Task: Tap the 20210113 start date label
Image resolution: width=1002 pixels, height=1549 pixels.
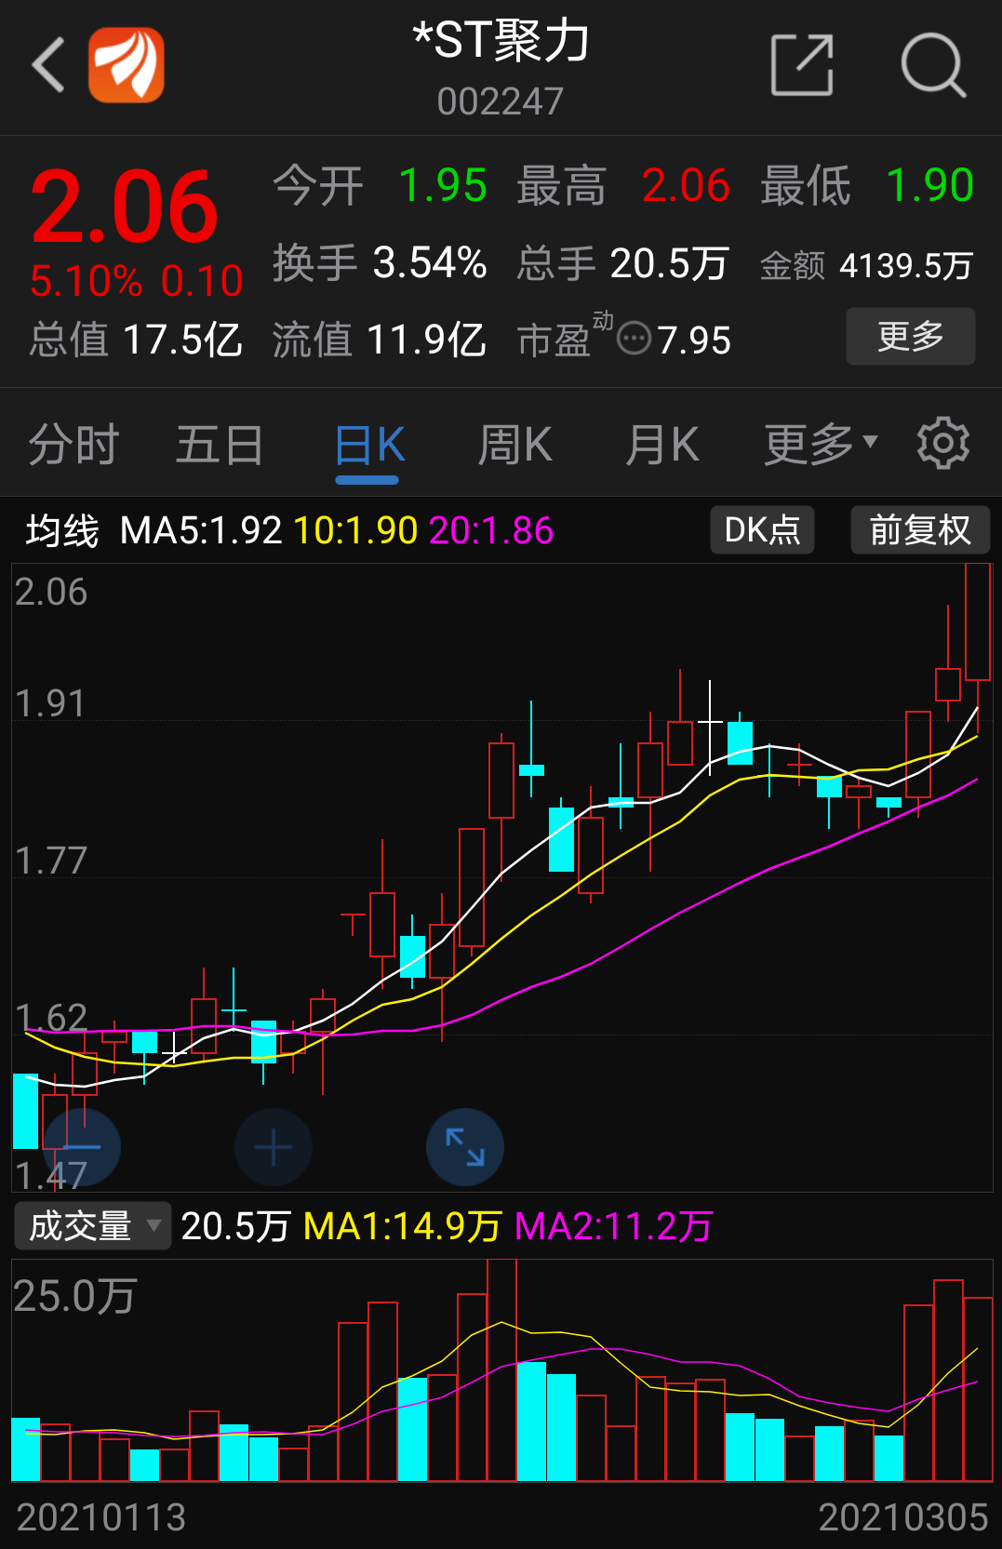Action: coord(101,1517)
